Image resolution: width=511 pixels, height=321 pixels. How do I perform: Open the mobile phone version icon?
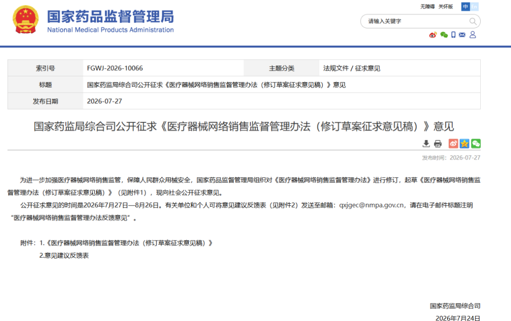tap(453, 35)
